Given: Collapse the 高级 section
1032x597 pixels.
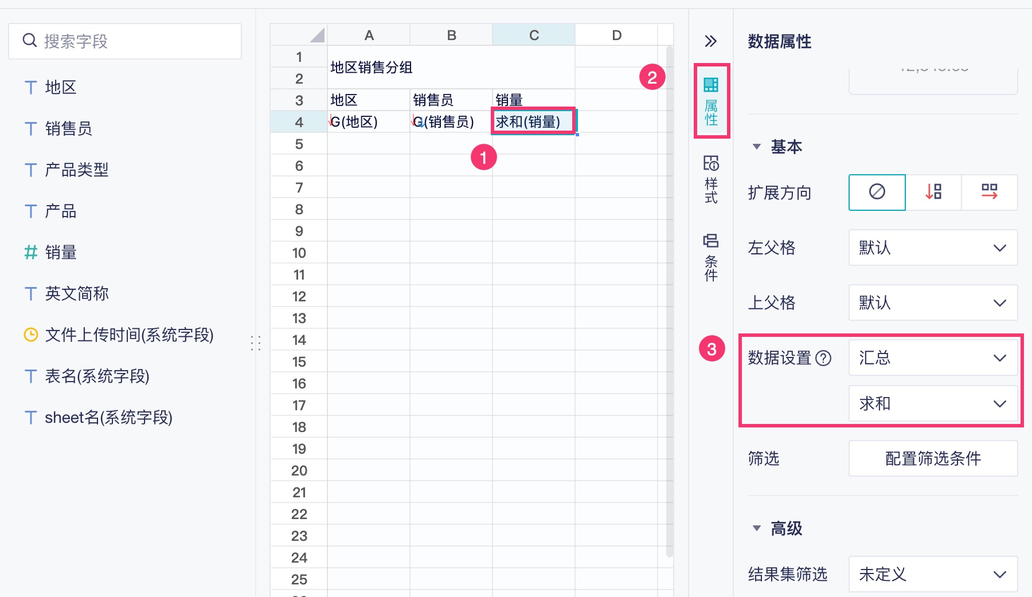Looking at the screenshot, I should (x=757, y=528).
